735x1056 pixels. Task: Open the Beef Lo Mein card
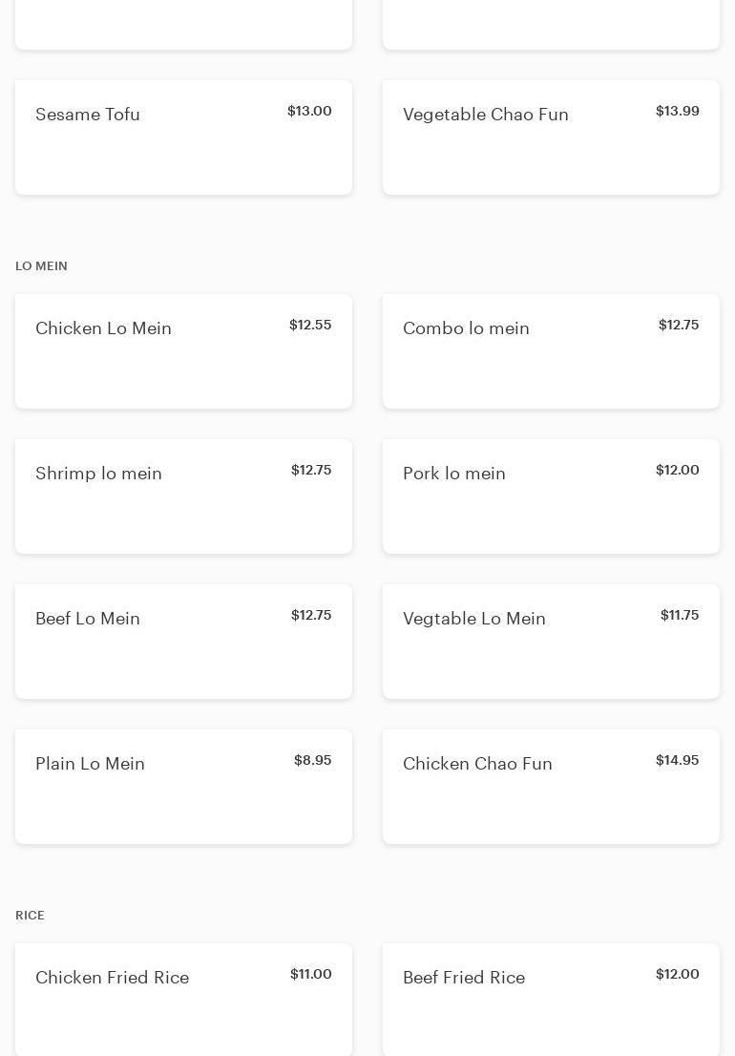(x=183, y=642)
